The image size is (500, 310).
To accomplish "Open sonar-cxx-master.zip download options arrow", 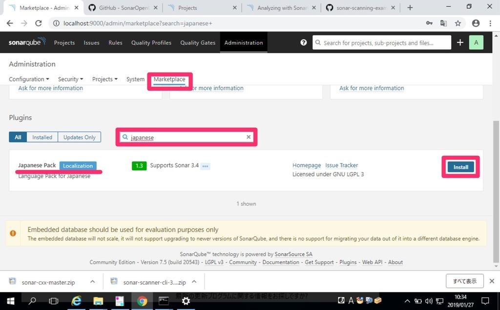I will pyautogui.click(x=92, y=281).
